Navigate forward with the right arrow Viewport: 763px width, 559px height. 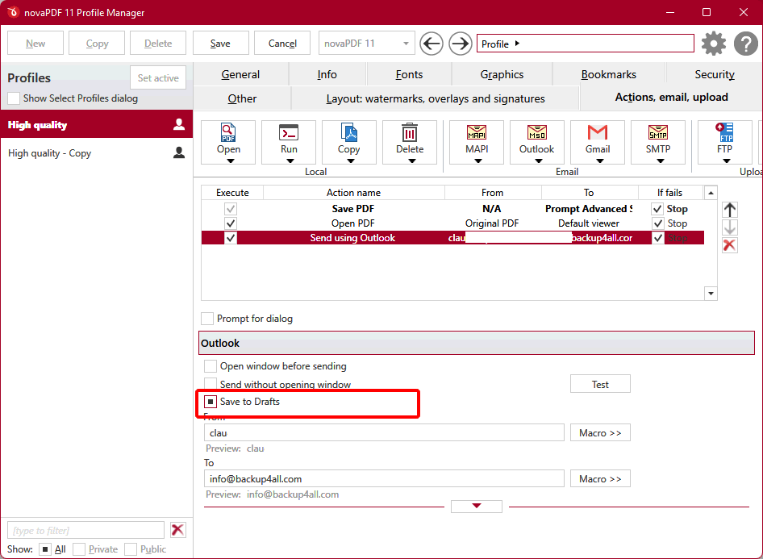tap(460, 44)
